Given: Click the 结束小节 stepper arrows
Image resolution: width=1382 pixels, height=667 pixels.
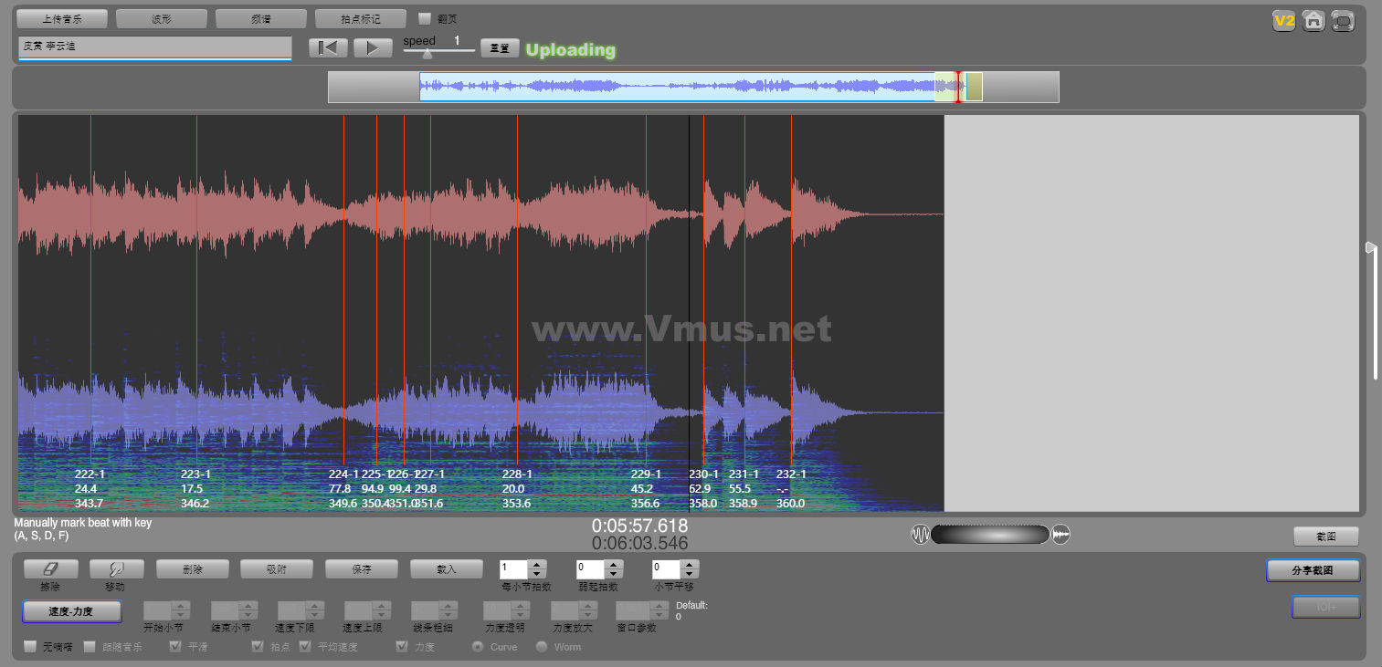Looking at the screenshot, I should click(x=248, y=610).
